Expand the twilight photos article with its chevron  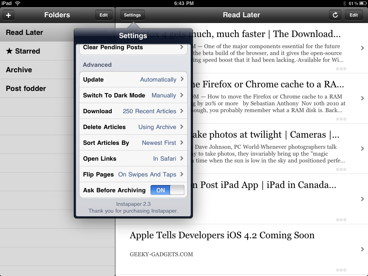click(363, 148)
